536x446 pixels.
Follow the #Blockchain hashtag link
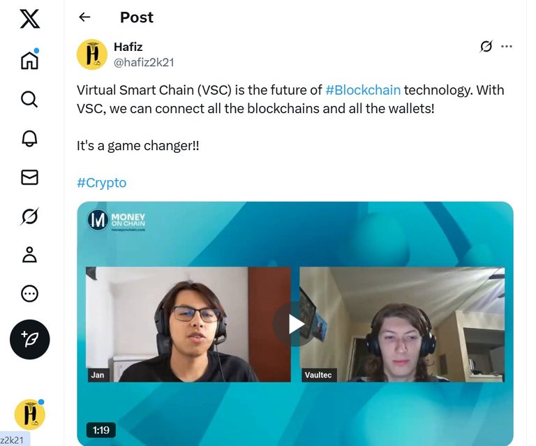(x=363, y=90)
